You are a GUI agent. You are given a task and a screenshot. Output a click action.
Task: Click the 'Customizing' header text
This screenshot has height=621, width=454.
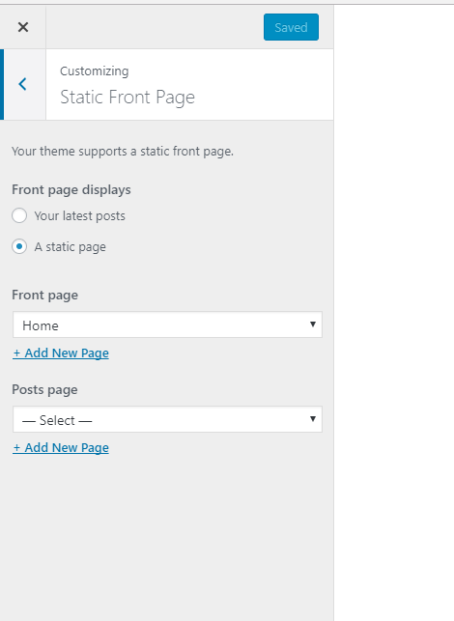tap(95, 71)
